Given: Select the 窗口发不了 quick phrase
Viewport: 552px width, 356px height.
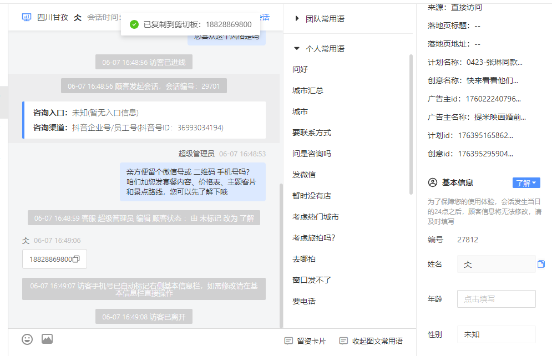Looking at the screenshot, I should pos(312,281).
